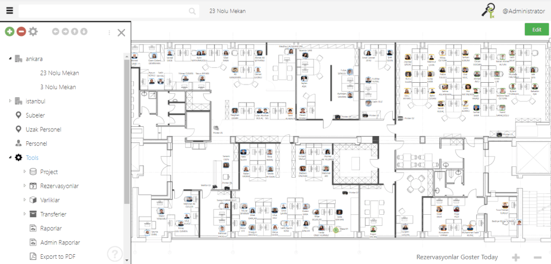Image resolution: width=551 pixels, height=264 pixels.
Task: Expand the Transferler node
Action: tap(24, 214)
